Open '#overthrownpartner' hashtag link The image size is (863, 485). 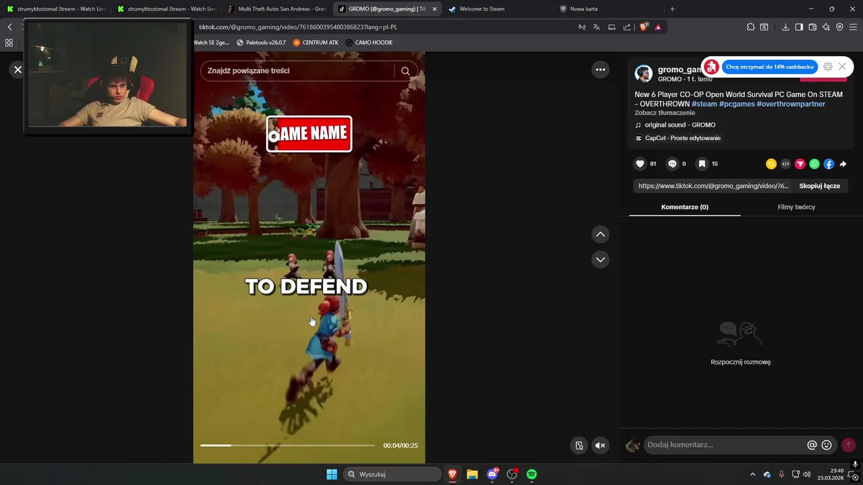pos(791,104)
